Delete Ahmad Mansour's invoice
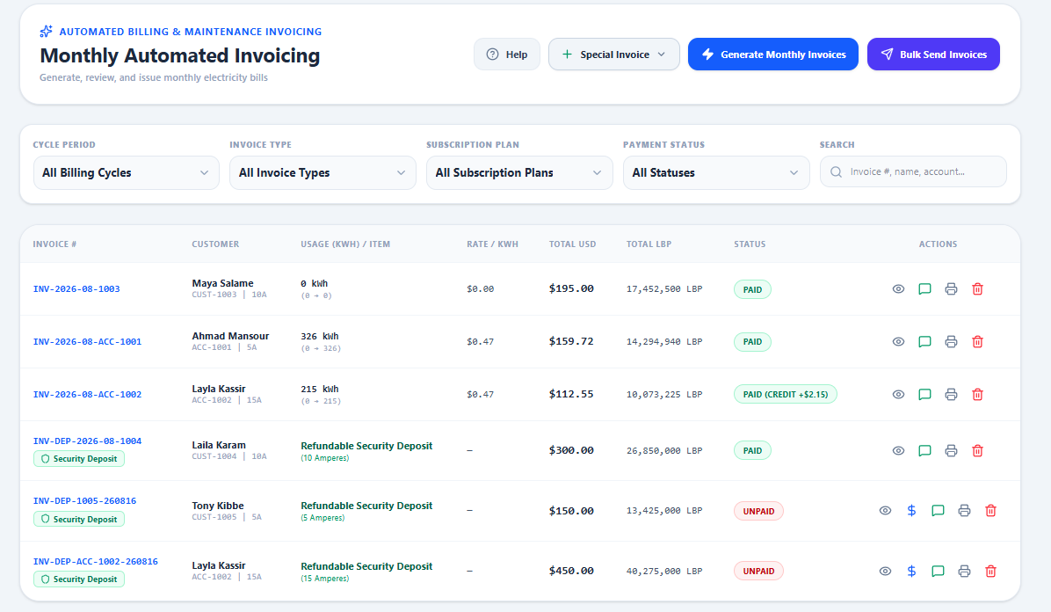 click(x=977, y=341)
